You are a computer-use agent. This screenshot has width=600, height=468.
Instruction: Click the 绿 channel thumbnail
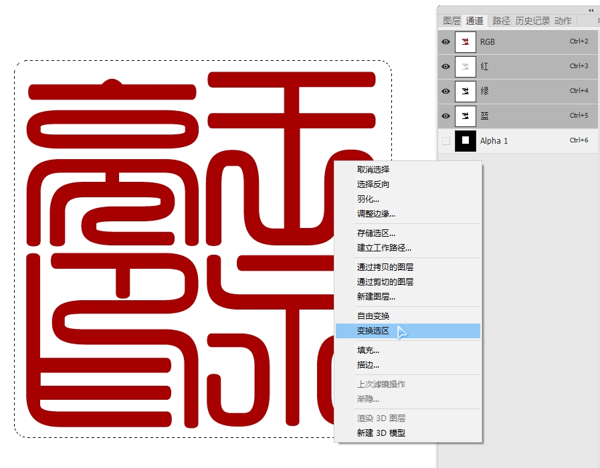(465, 91)
